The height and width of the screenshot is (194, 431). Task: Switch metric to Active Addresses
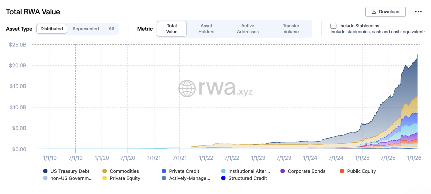click(x=248, y=29)
